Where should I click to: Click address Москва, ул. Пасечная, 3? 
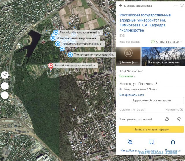pos(138,84)
